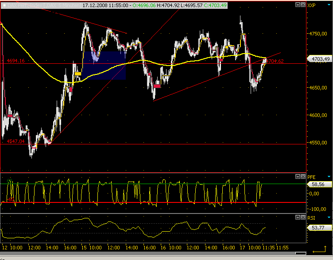The image size is (333, 260).
Task: Select the blue shaded rectangle drawing
Action: (x=104, y=66)
